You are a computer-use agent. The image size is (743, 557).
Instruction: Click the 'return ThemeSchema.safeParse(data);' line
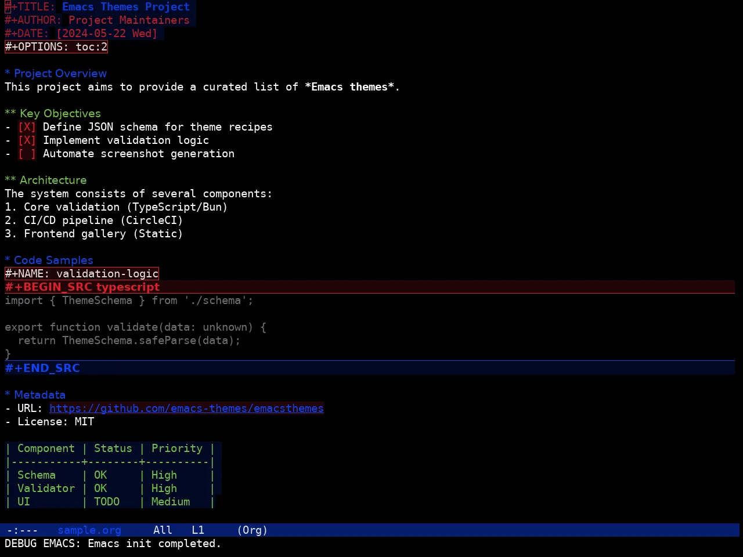[129, 341]
